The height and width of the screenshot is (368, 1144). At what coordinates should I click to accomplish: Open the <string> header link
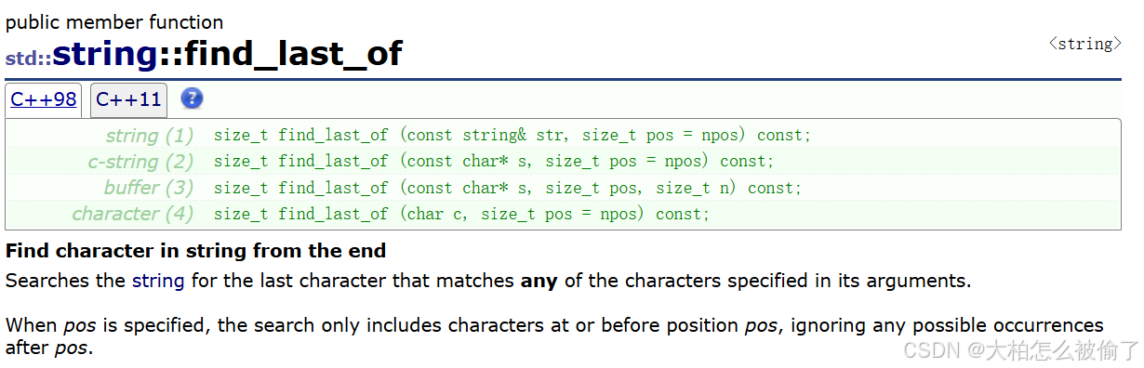pyautogui.click(x=1084, y=44)
